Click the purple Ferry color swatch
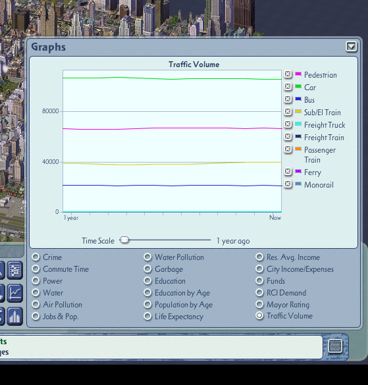The width and height of the screenshot is (368, 385). pos(298,171)
